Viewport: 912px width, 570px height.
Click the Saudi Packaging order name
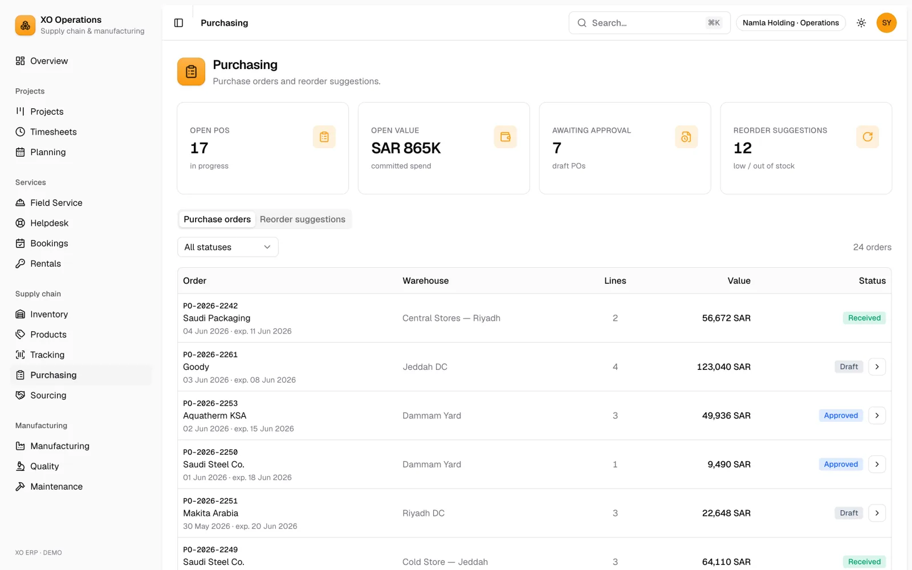pos(217,318)
